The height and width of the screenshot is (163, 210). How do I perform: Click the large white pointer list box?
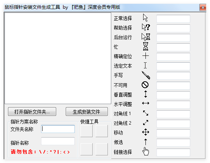click(58, 58)
